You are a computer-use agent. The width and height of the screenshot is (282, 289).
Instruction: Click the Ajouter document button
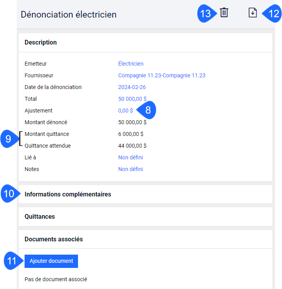coord(51,261)
